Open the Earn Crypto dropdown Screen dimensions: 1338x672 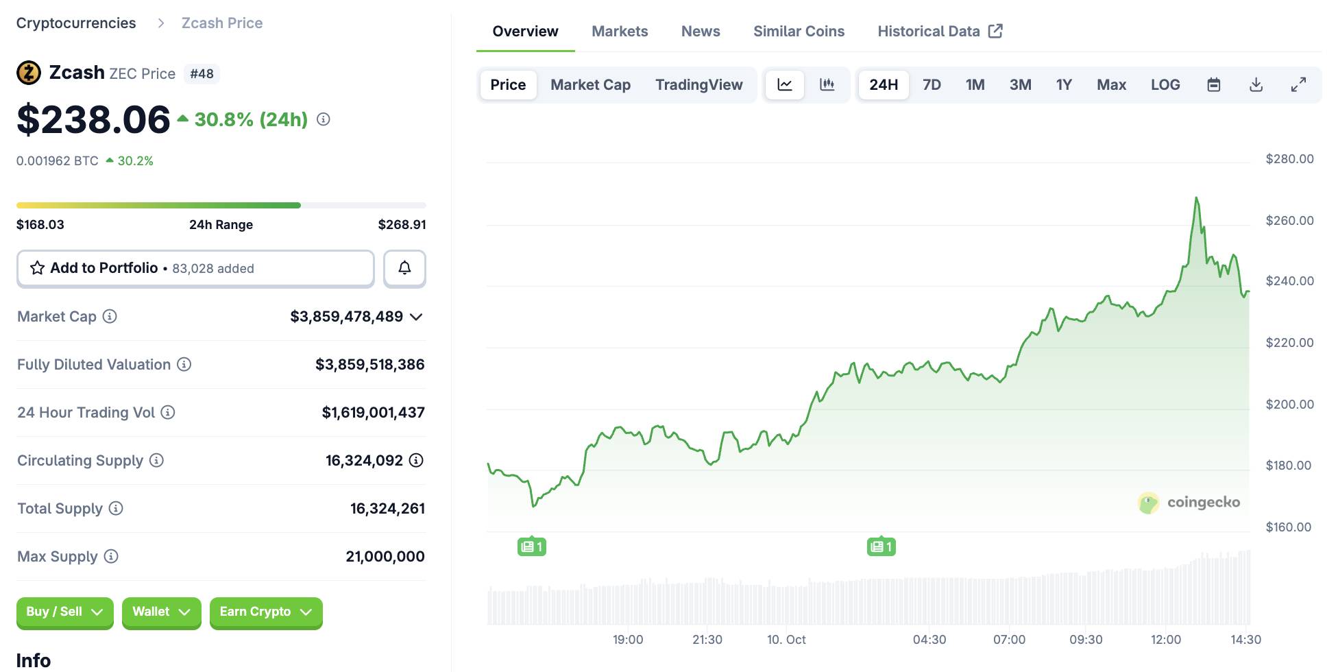265,612
